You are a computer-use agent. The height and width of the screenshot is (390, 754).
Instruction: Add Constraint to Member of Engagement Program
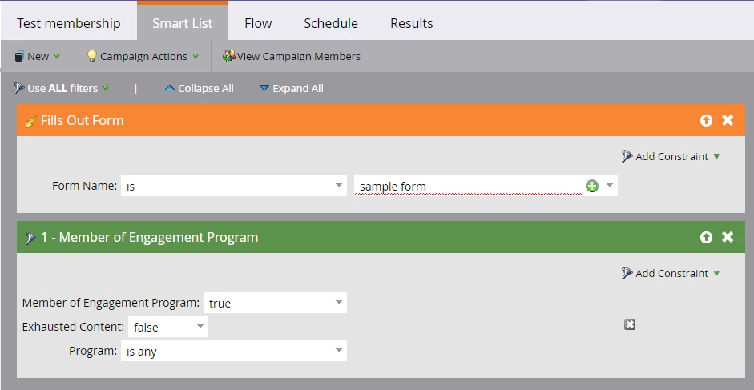(671, 273)
